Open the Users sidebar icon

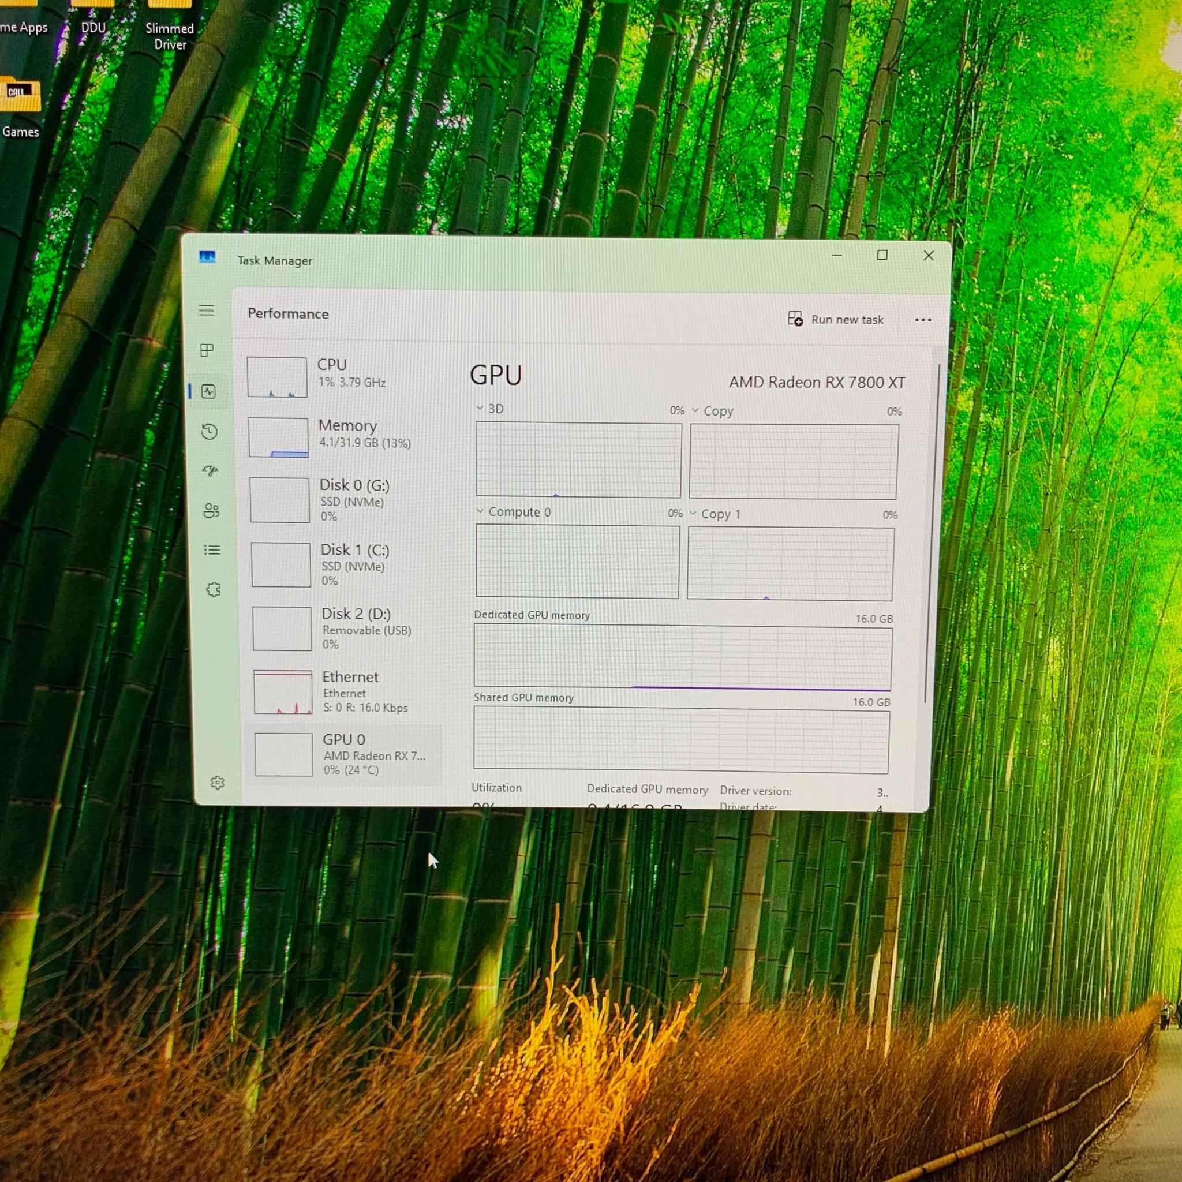tap(212, 510)
